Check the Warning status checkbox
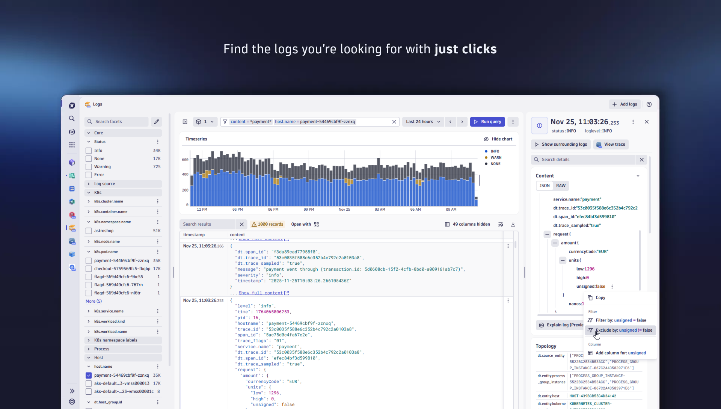Image resolution: width=721 pixels, height=409 pixels. tap(89, 166)
